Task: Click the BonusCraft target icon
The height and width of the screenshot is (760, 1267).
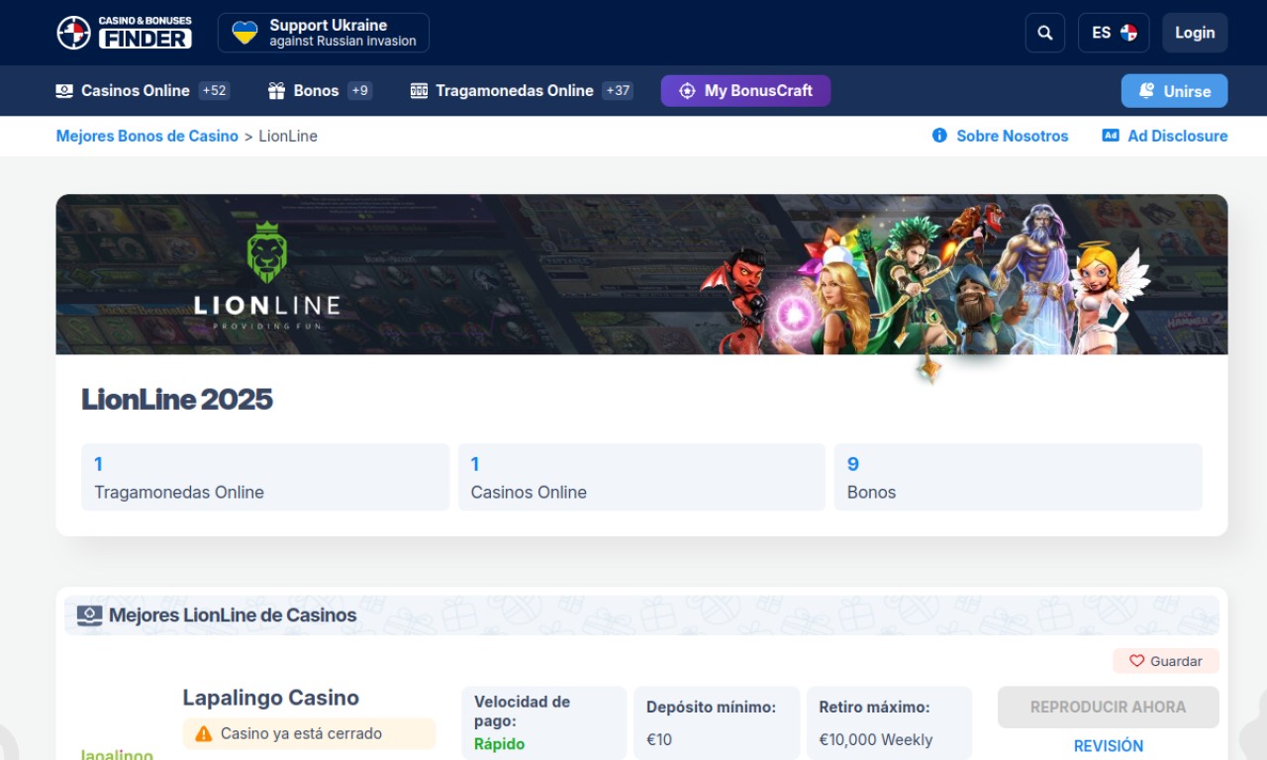Action: pyautogui.click(x=687, y=91)
